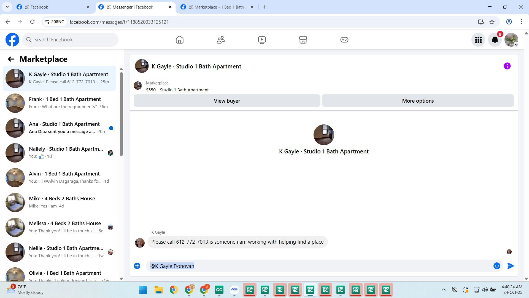Open the Facebook menu grid icon

[478, 40]
